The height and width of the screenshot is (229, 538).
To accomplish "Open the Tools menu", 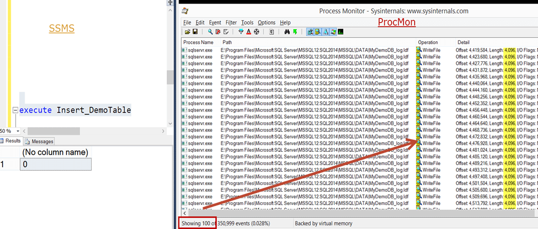I will tap(247, 22).
